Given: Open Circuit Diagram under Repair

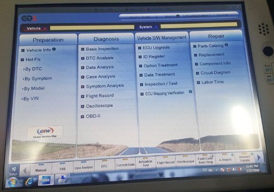Looking at the screenshot, I should 215,73.
